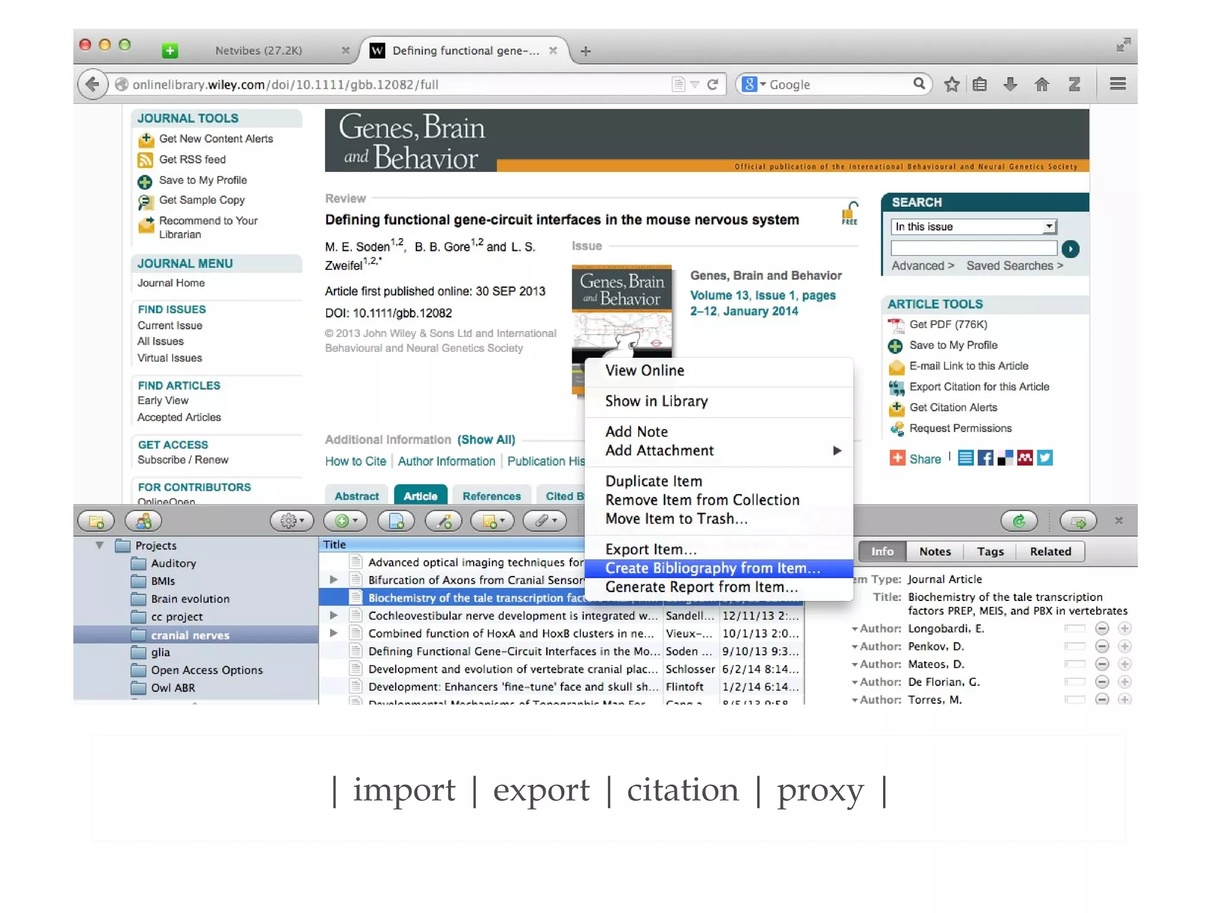
Task: Click Create New Item from Current Page icon
Action: (x=396, y=521)
